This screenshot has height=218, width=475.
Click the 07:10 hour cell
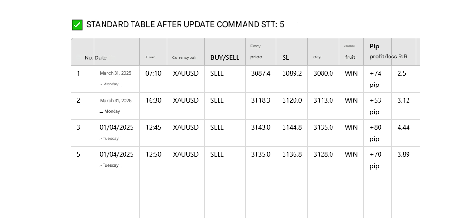pos(153,73)
